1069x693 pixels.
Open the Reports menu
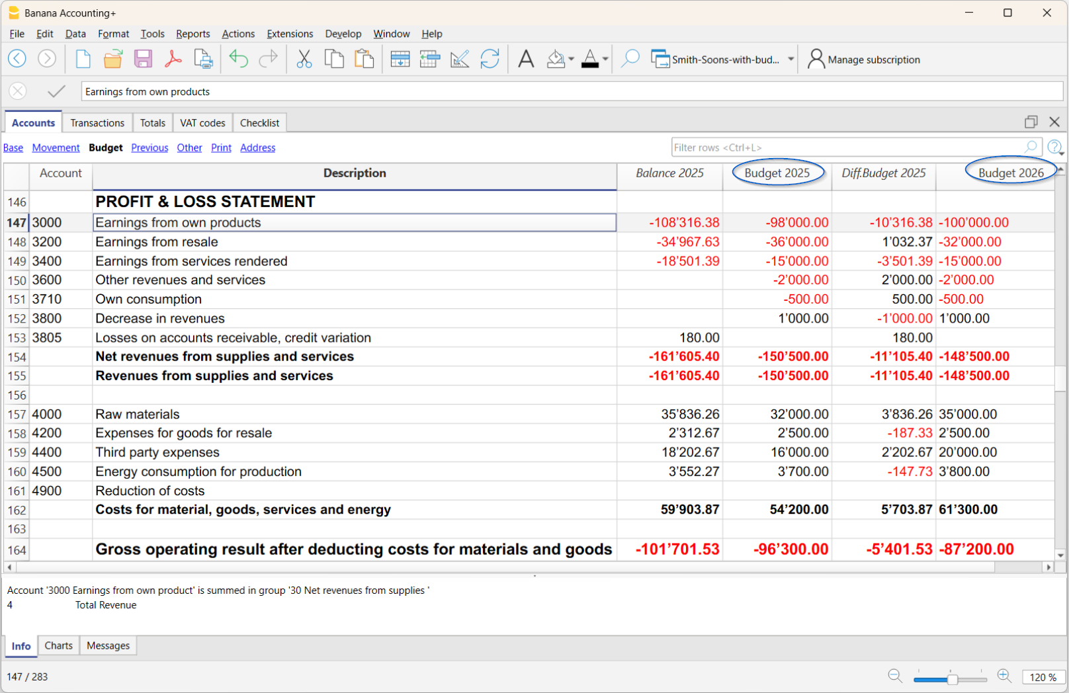point(192,34)
